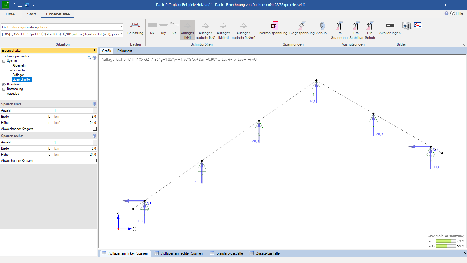The image size is (467, 263).
Task: Show Auflager gedreht [kN/m] reactions
Action: pyautogui.click(x=243, y=30)
